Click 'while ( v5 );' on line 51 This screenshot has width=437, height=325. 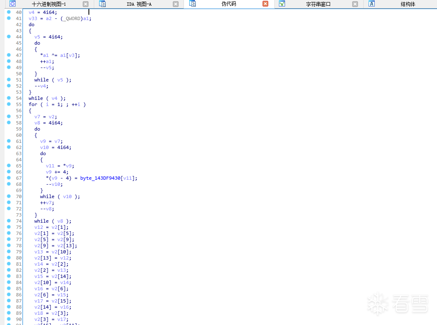pyautogui.click(x=53, y=80)
